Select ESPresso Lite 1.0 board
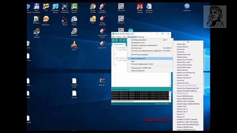This screenshot has height=133, width=237. [x=188, y=109]
